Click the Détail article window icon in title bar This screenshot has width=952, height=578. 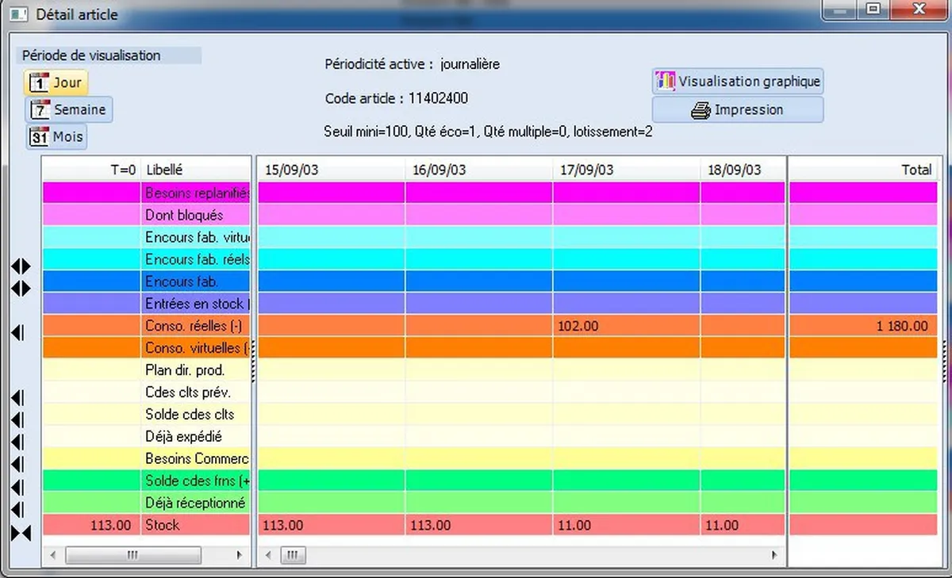tap(18, 14)
